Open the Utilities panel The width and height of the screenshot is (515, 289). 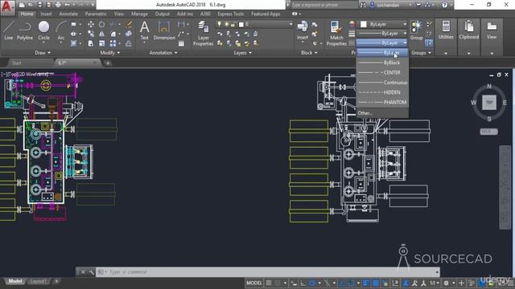pyautogui.click(x=446, y=31)
